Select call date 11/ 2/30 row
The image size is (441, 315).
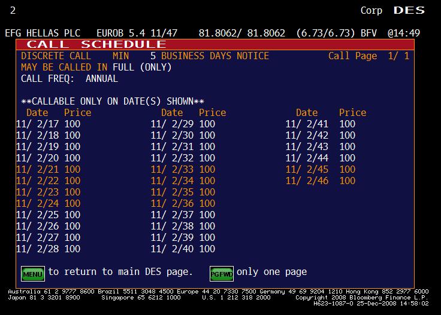pos(183,135)
